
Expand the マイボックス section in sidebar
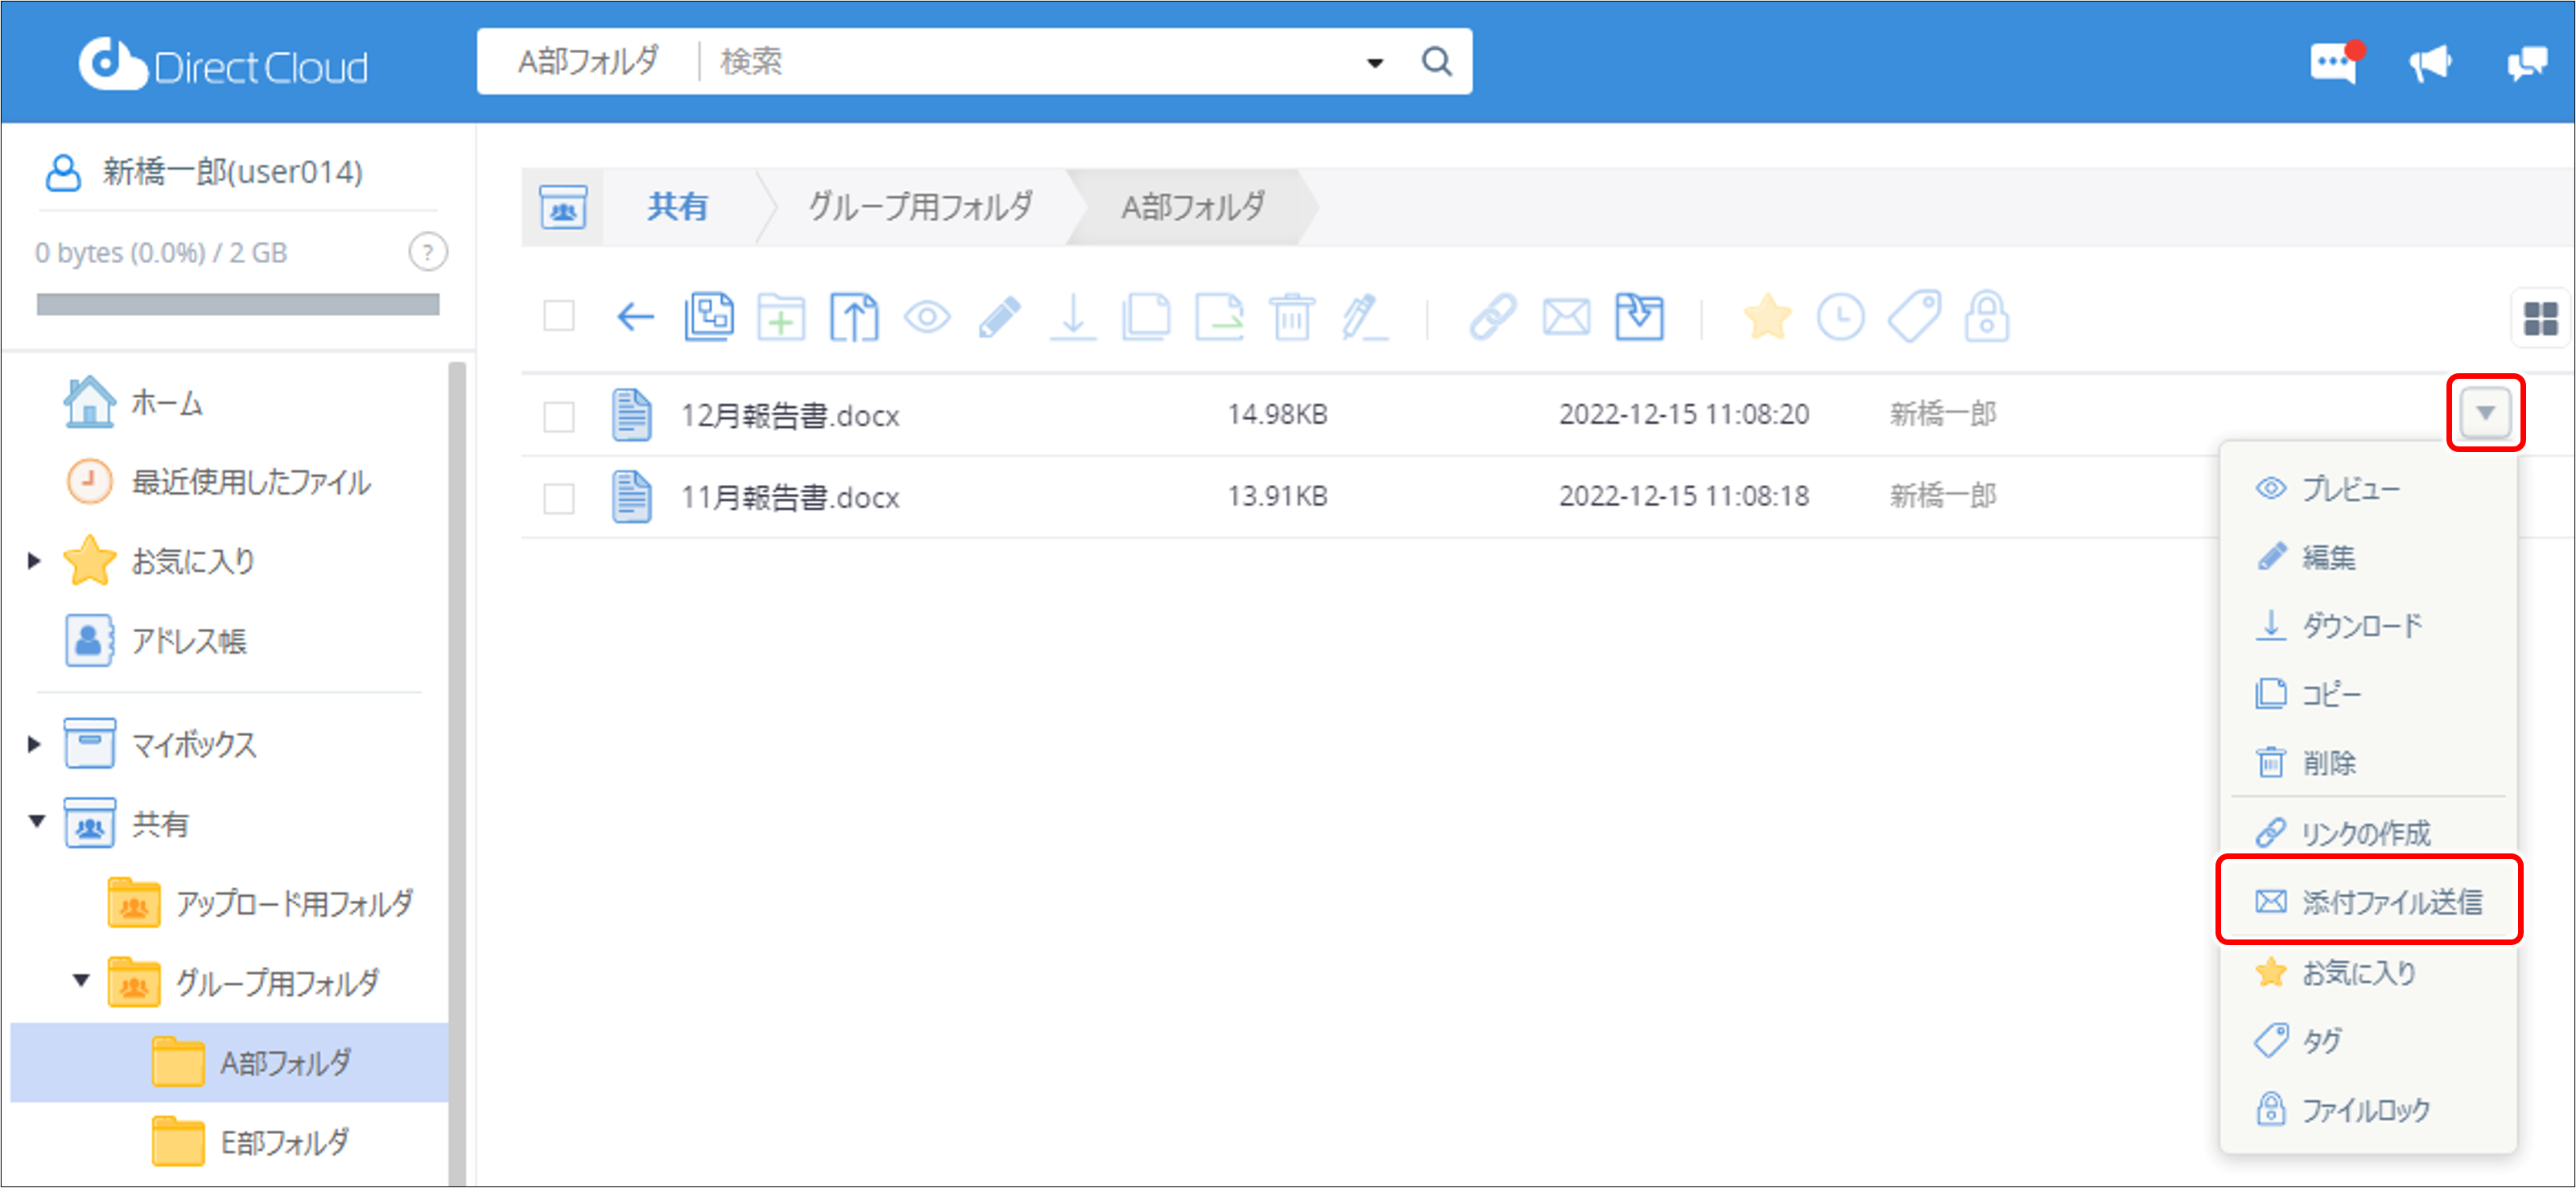pyautogui.click(x=33, y=743)
